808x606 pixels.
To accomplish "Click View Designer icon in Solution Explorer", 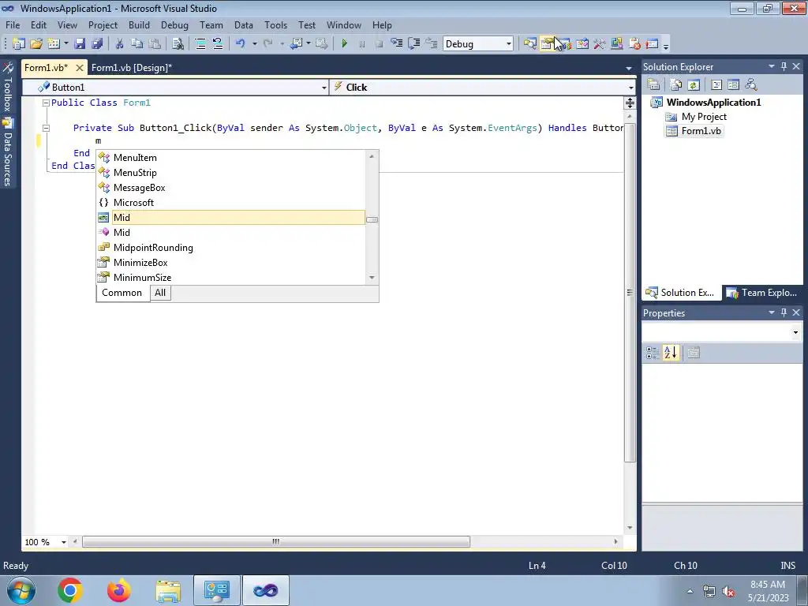I will [733, 84].
